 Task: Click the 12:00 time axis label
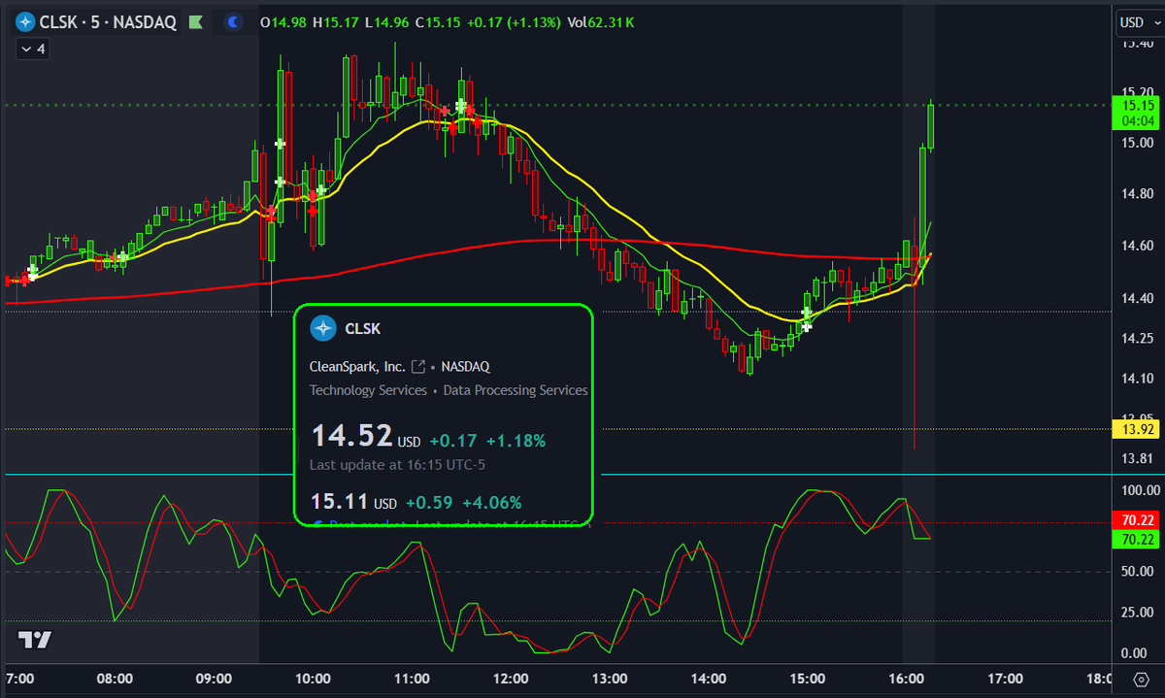(x=511, y=679)
